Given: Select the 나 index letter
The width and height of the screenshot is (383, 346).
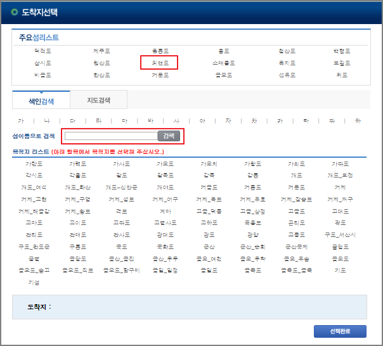Looking at the screenshot, I should coord(47,120).
